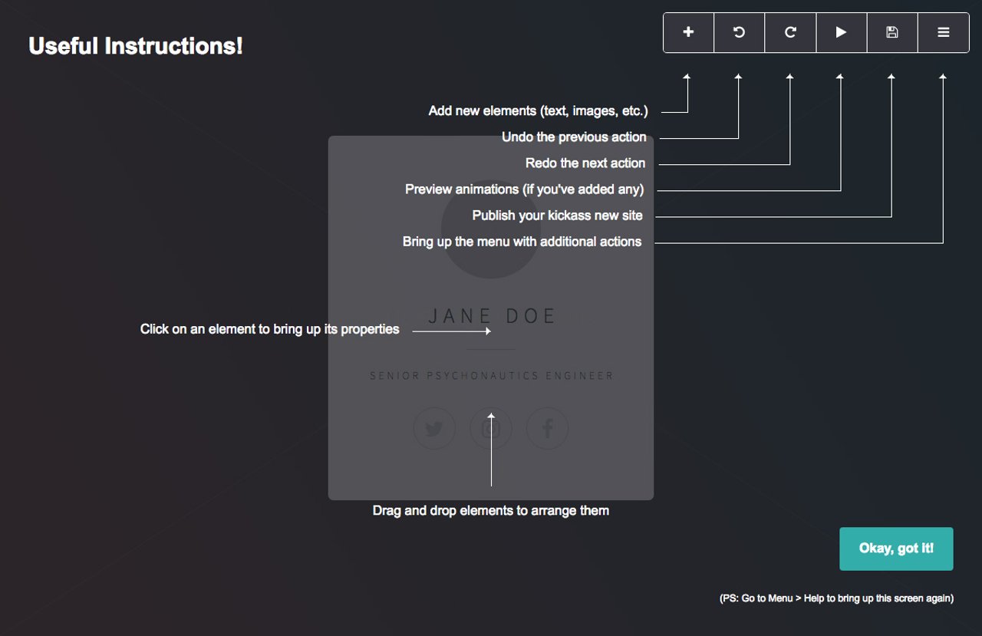
Task: Click the Menu > Help hint text
Action: 835,598
